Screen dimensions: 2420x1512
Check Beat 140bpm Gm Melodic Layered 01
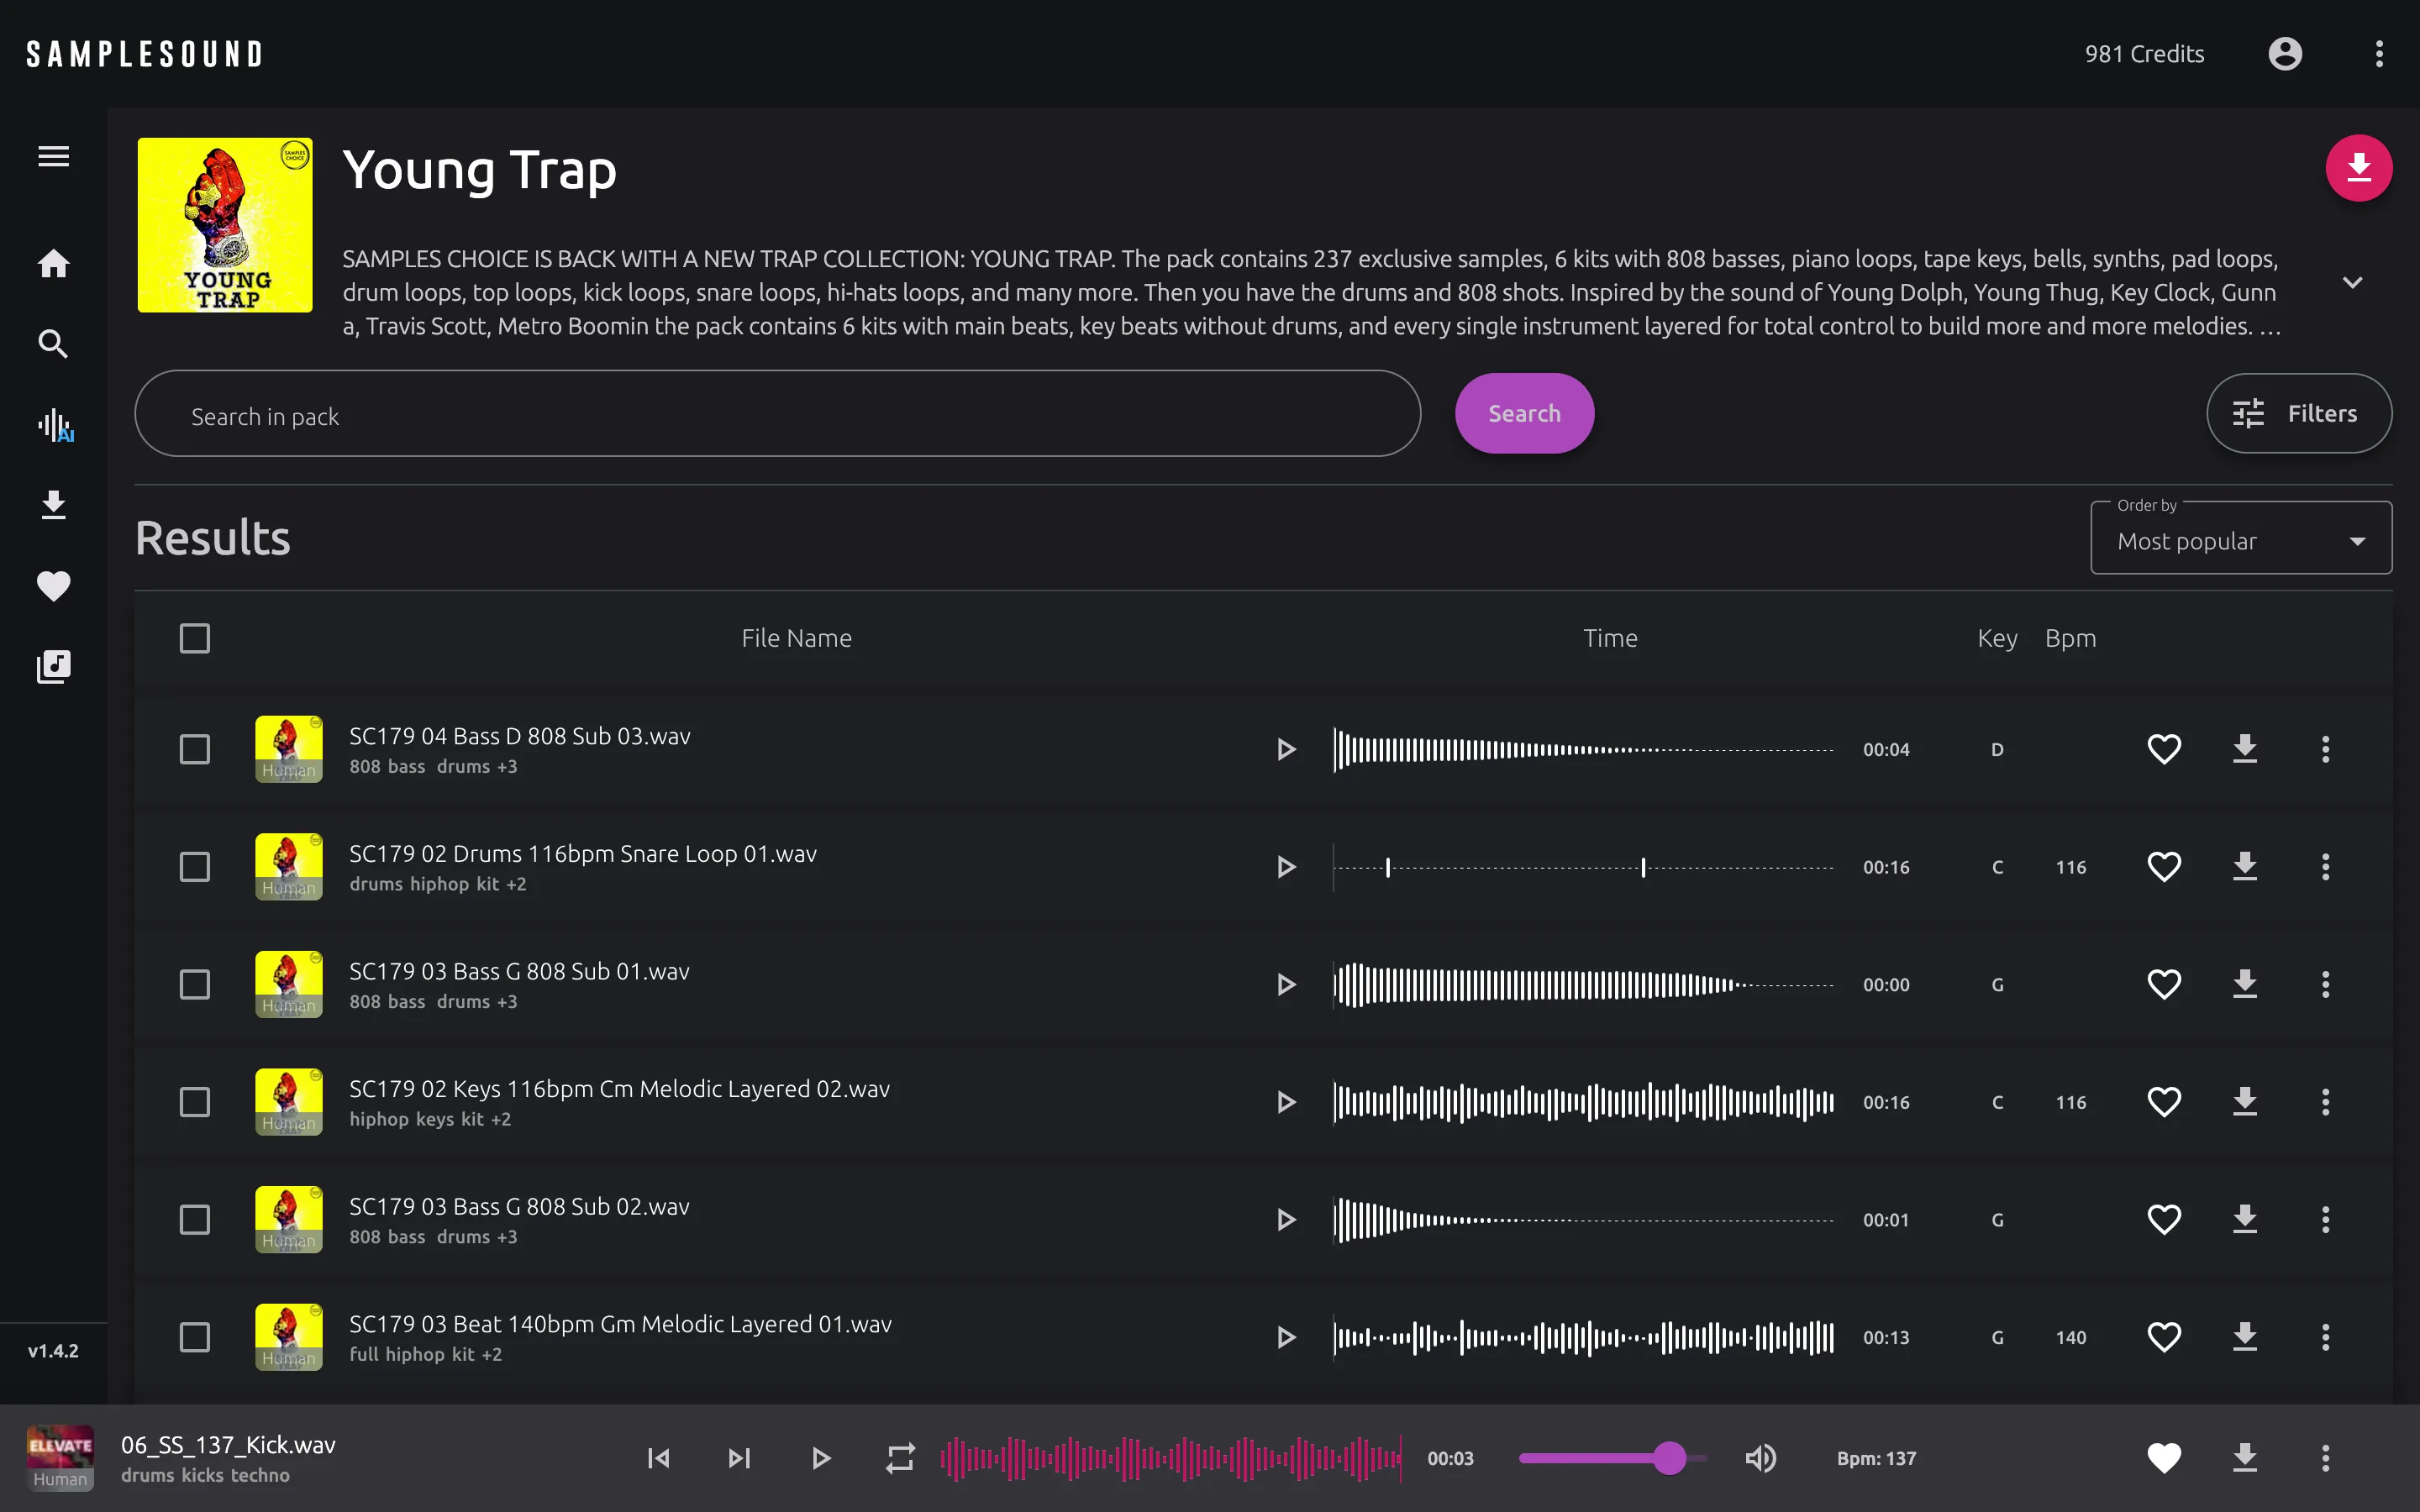point(195,1337)
